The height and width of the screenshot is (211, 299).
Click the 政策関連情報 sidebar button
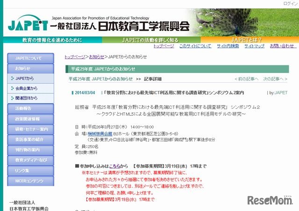pos(31,119)
